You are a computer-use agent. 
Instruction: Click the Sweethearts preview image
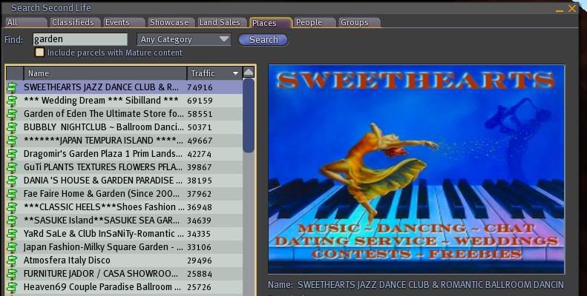pyautogui.click(x=416, y=169)
